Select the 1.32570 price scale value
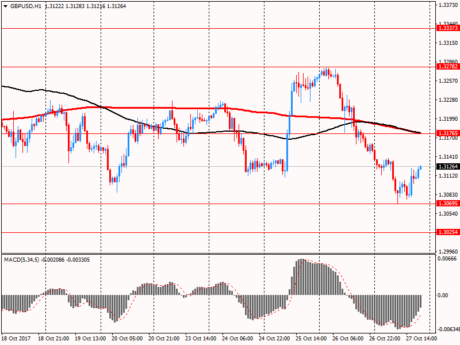 448,81
